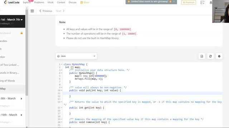
Task: Click the Premium button
Action: coord(189,2)
